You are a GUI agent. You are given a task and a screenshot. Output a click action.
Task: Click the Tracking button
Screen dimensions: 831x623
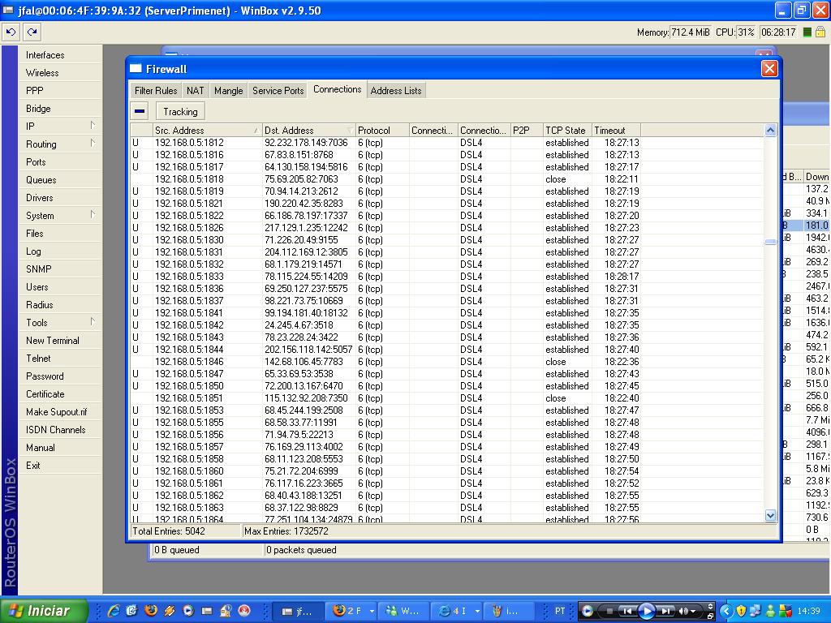pyautogui.click(x=180, y=111)
